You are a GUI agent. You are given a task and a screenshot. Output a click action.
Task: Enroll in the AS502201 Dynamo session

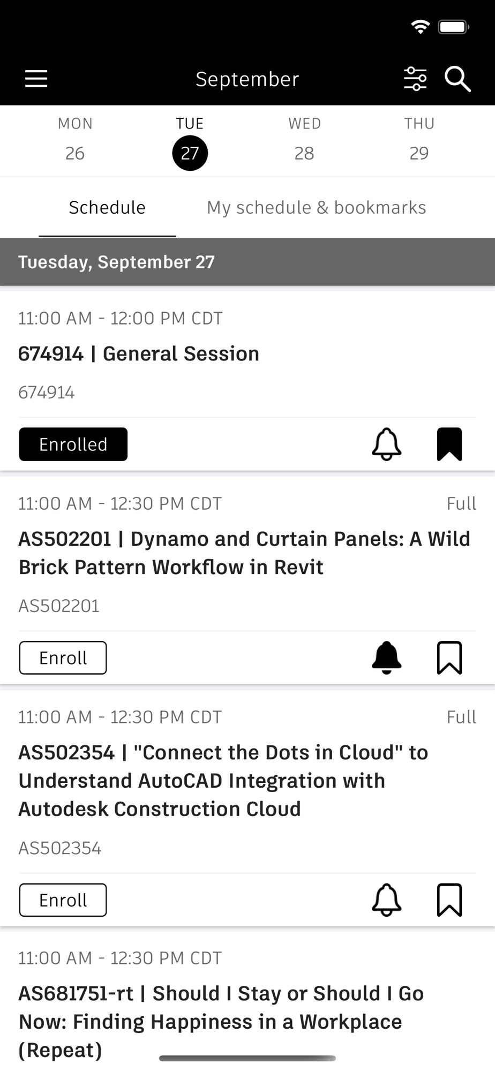point(63,658)
